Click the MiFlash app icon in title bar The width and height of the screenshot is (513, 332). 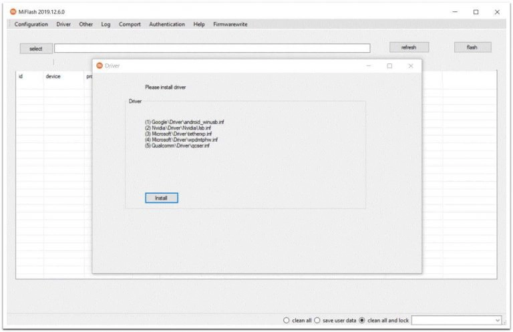[x=13, y=11]
